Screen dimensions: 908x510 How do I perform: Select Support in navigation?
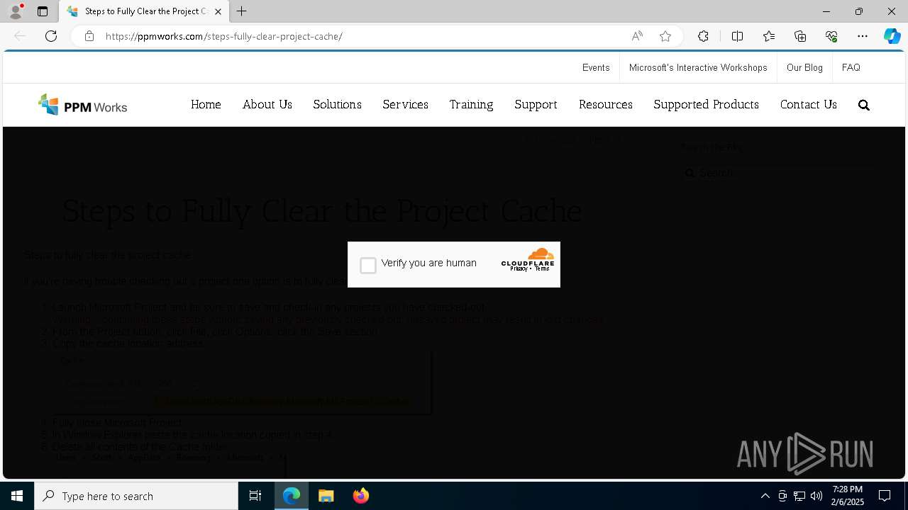[536, 104]
